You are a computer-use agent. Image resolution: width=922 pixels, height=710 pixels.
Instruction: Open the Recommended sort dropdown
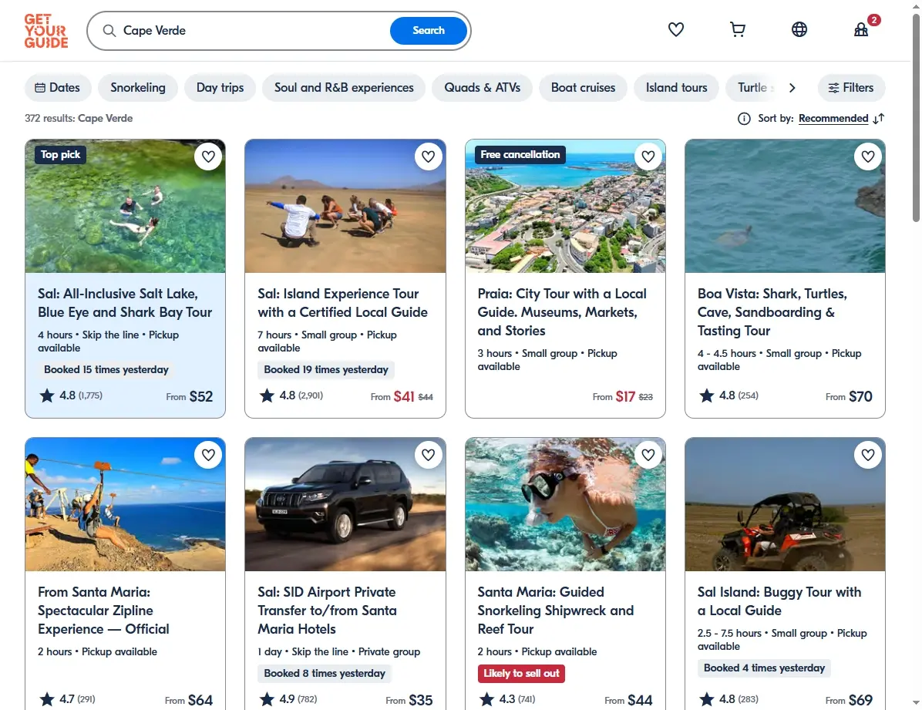[x=833, y=119]
